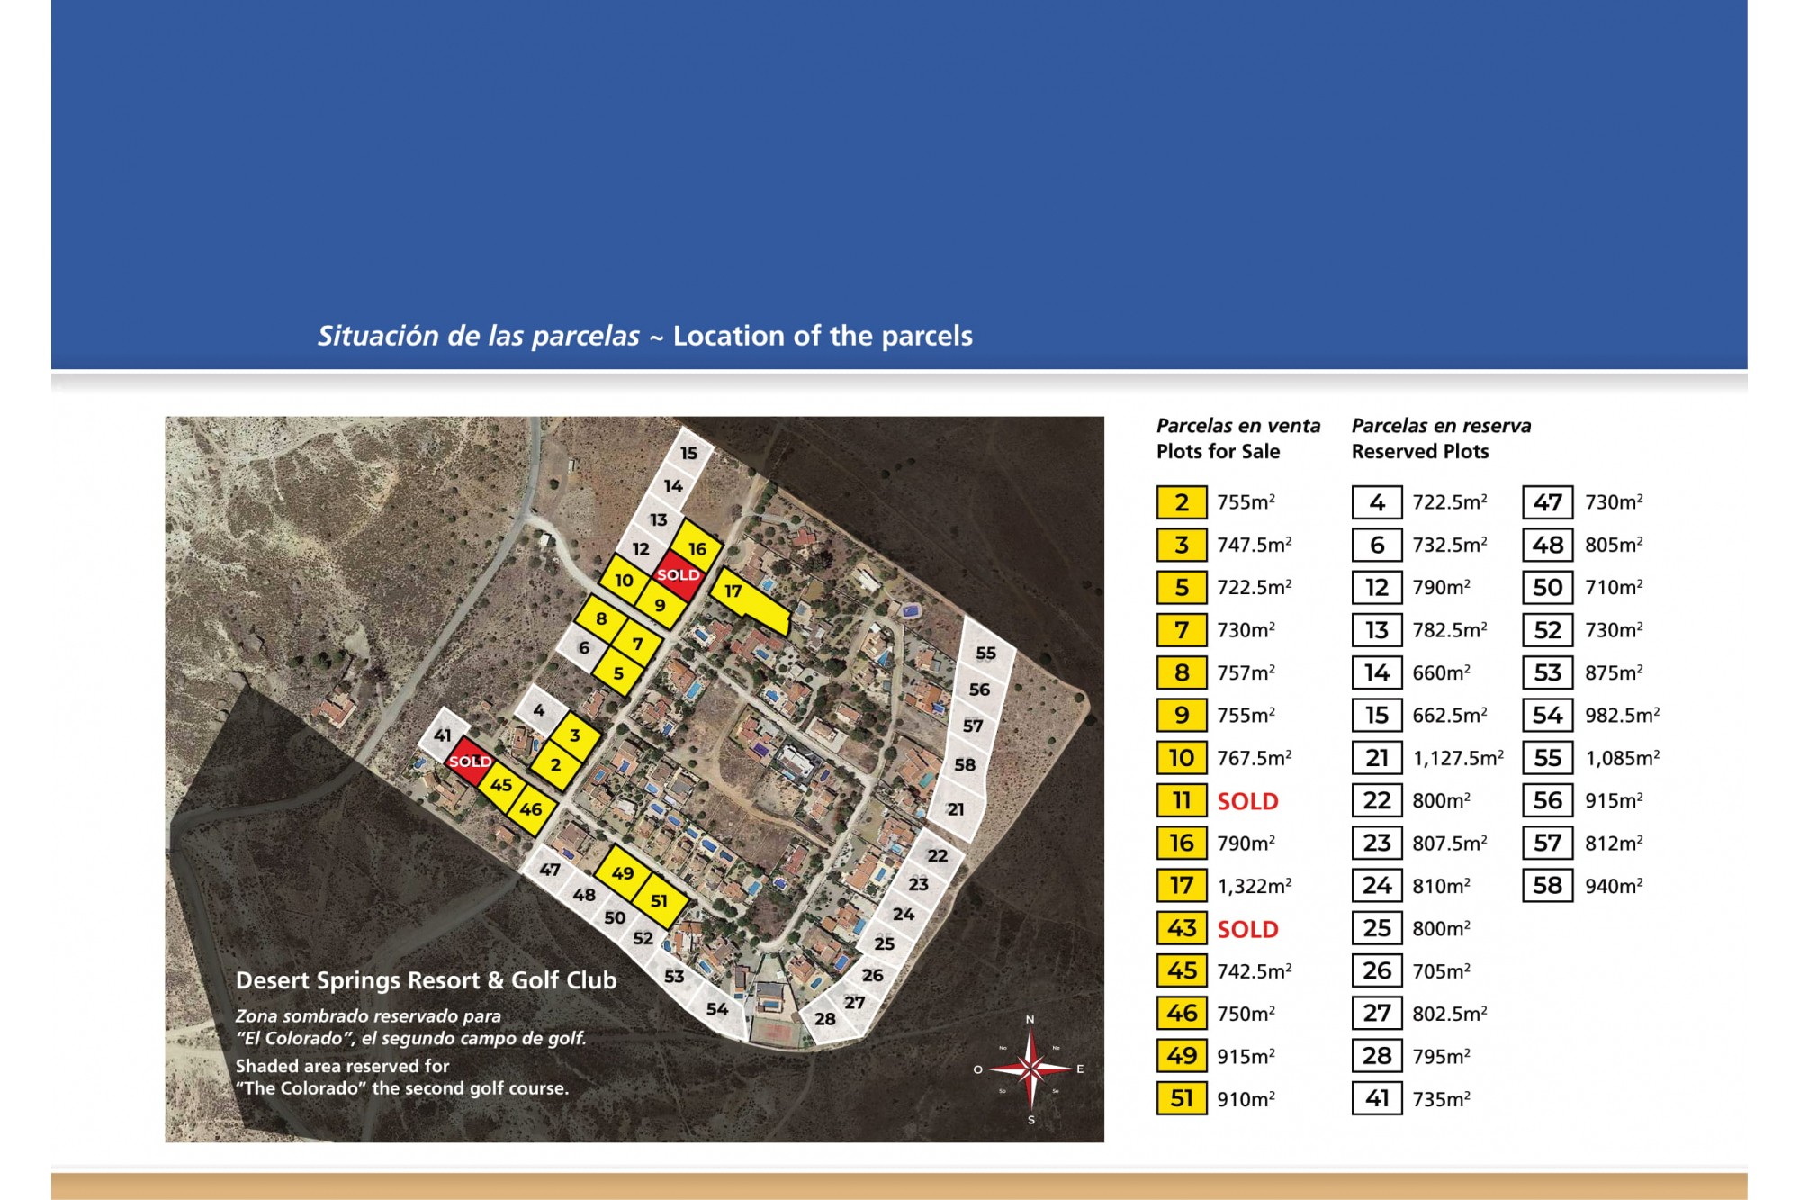Click plot 8 on the aerial map

(601, 618)
